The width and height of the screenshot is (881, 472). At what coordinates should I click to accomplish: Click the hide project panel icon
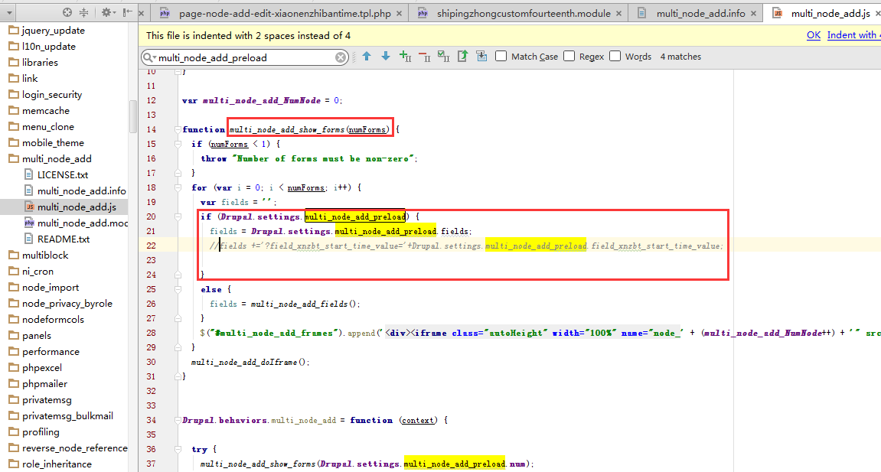tap(128, 11)
